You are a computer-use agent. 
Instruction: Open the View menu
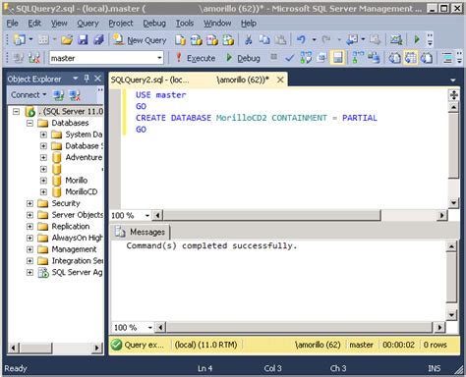[x=59, y=24]
